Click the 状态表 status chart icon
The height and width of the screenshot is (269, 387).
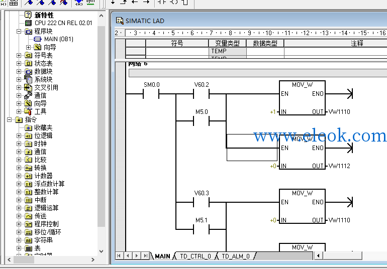click(x=28, y=63)
